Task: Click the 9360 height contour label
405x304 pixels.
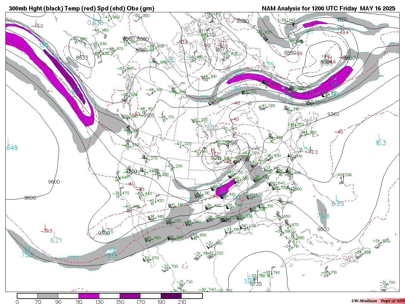Action: coord(333,114)
